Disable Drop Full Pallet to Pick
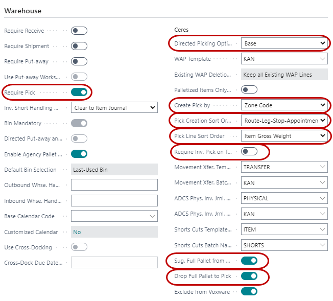This screenshot has width=333, height=301. (x=249, y=276)
